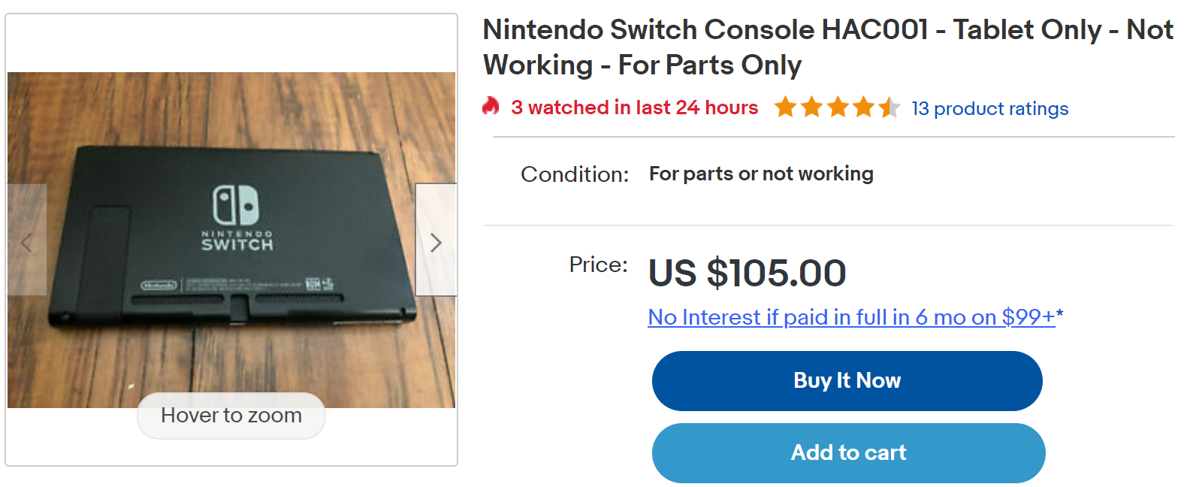This screenshot has width=1193, height=487.
Task: Click the Switch logo on console photo
Action: click(x=236, y=204)
